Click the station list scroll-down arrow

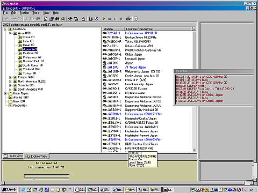(x=194, y=150)
